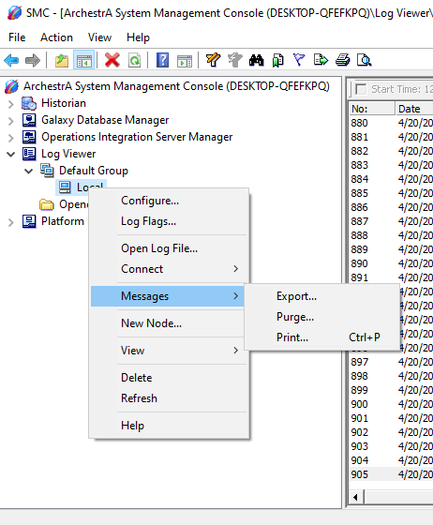
Task: Open the View submenu in context menu
Action: (x=170, y=351)
